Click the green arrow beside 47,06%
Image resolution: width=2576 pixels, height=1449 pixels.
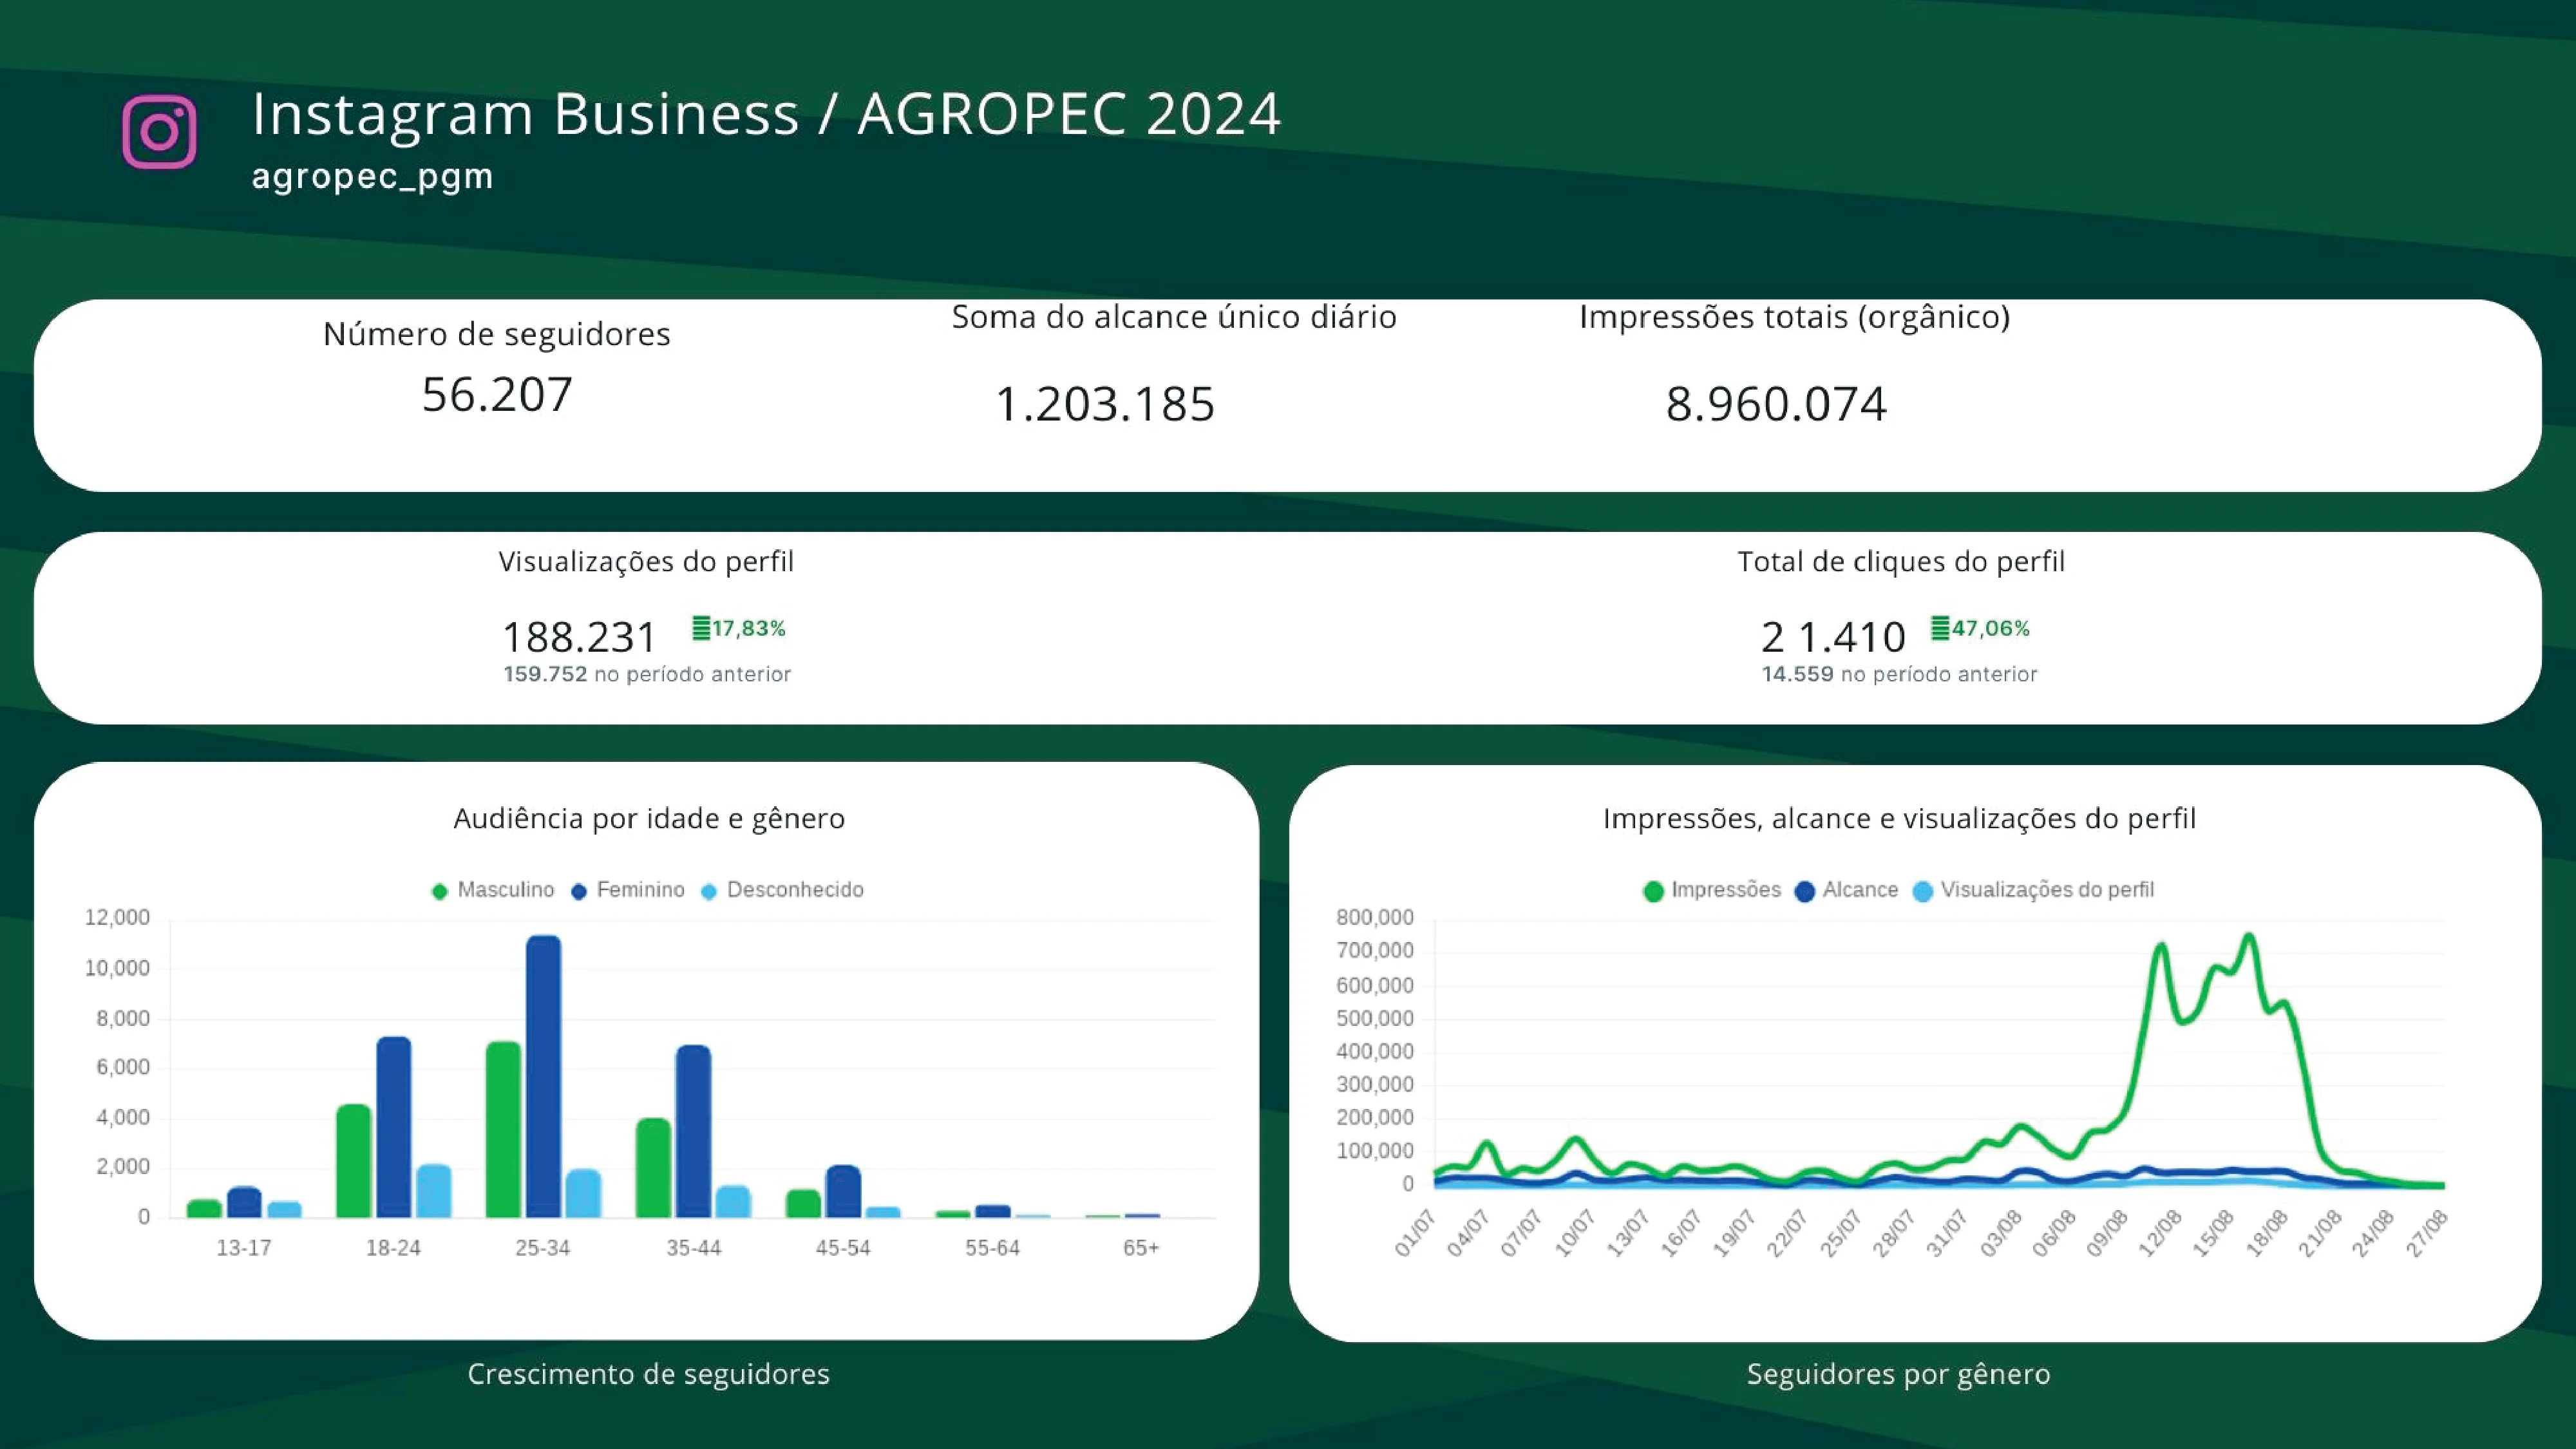point(1940,628)
